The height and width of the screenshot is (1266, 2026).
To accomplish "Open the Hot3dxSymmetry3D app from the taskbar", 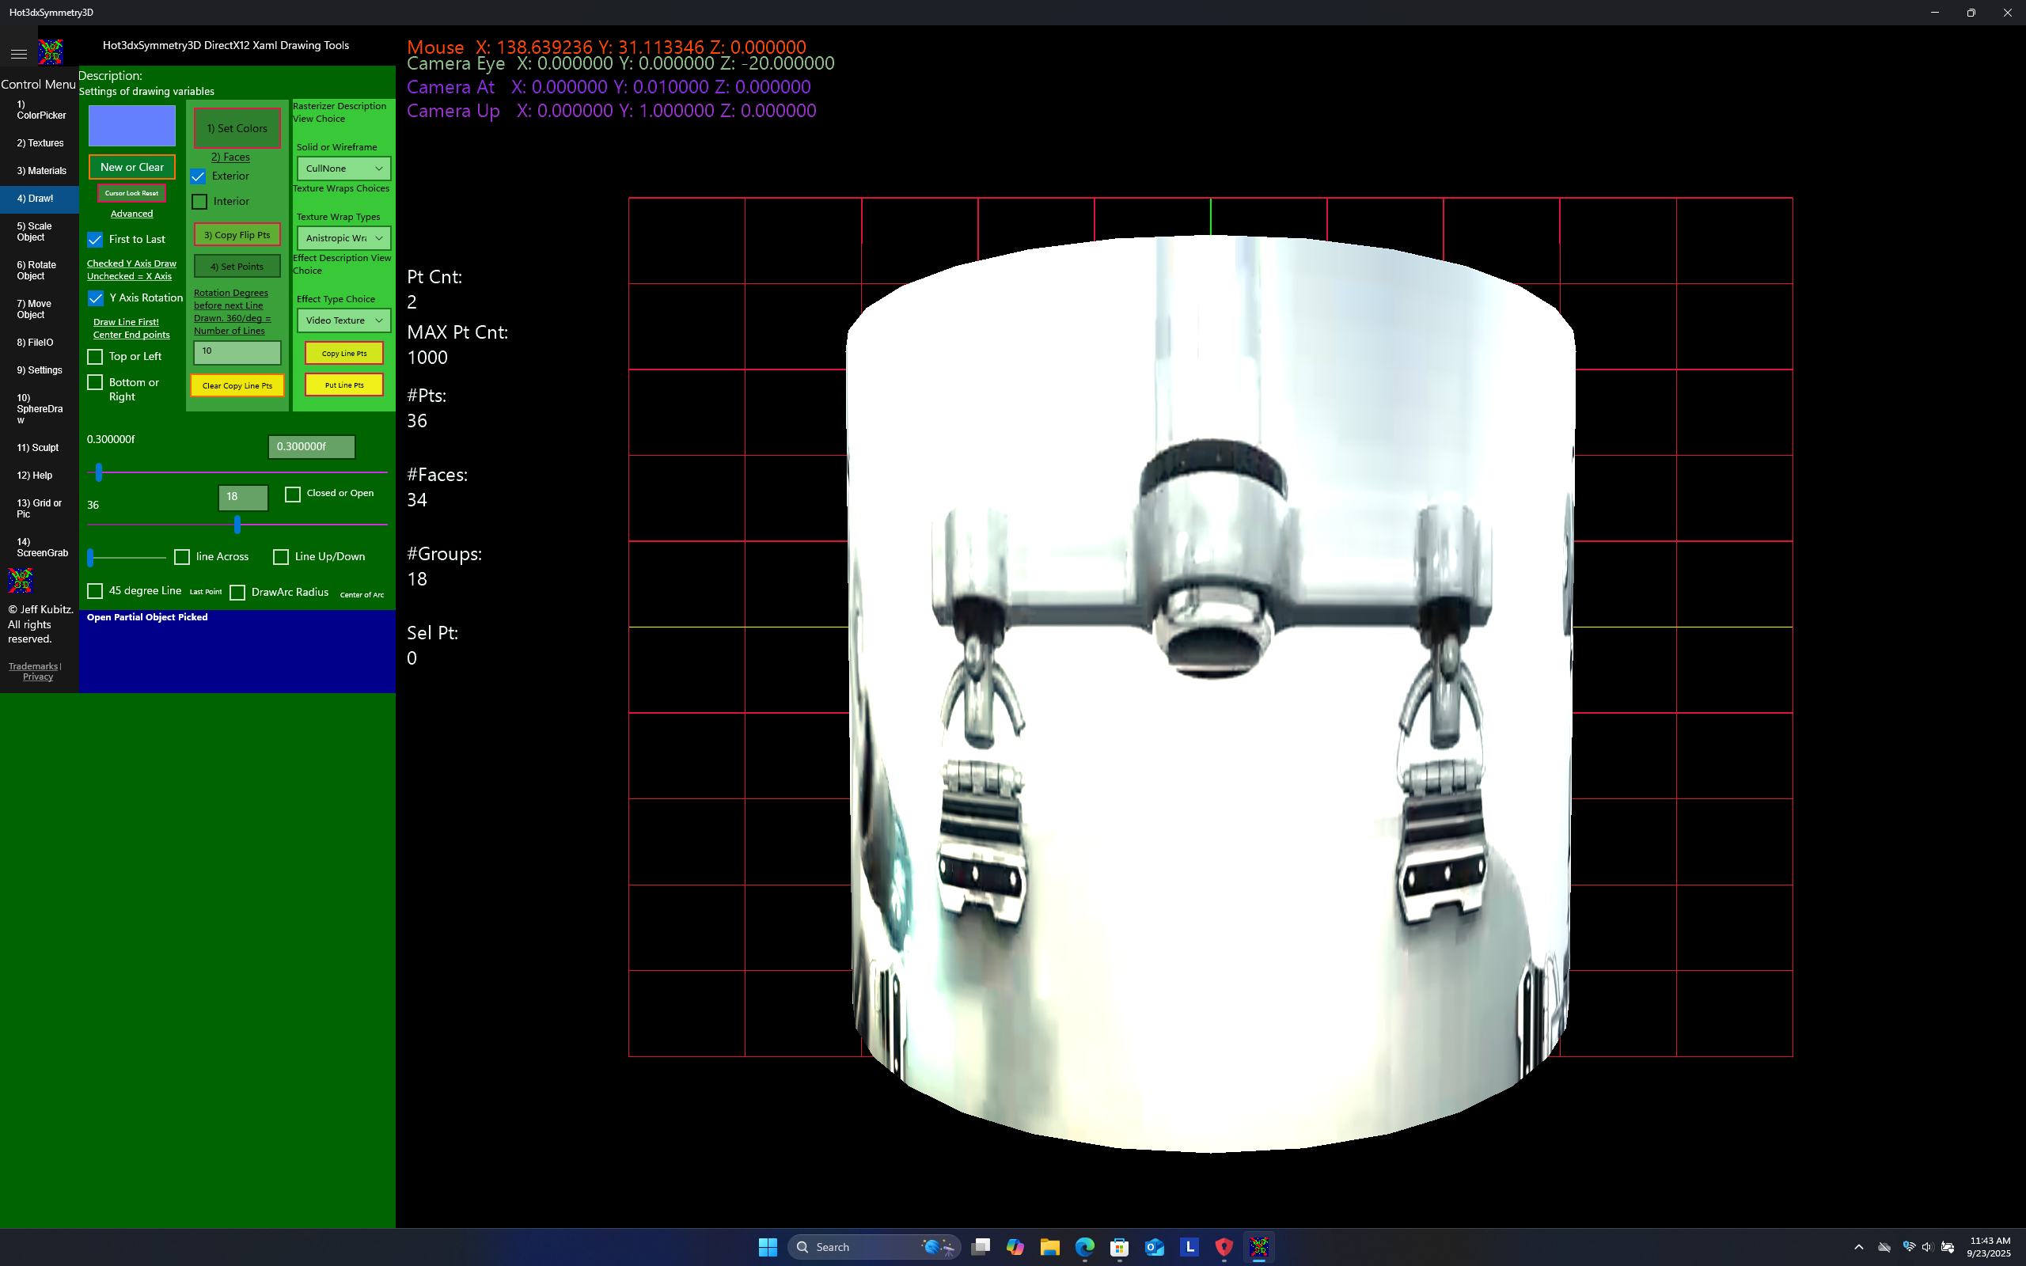I will [1259, 1247].
